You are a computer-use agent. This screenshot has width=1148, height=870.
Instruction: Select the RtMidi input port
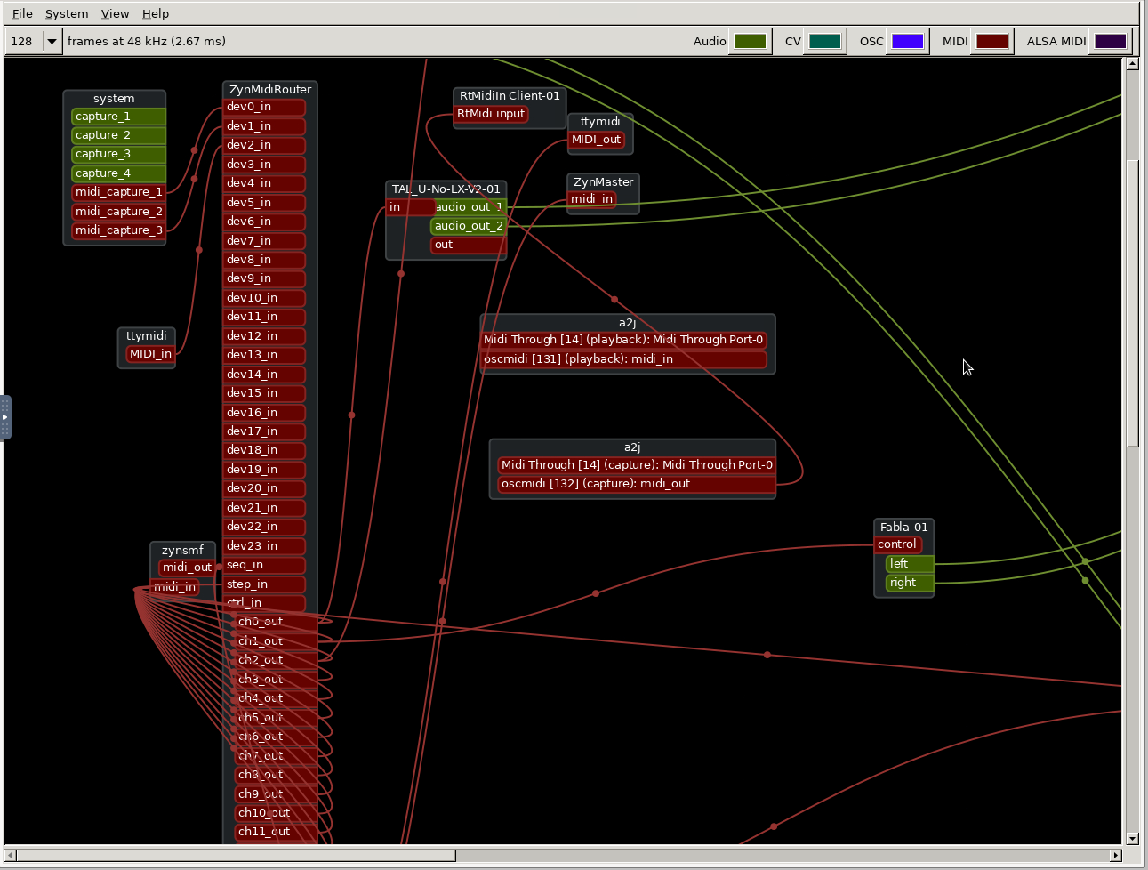click(491, 114)
